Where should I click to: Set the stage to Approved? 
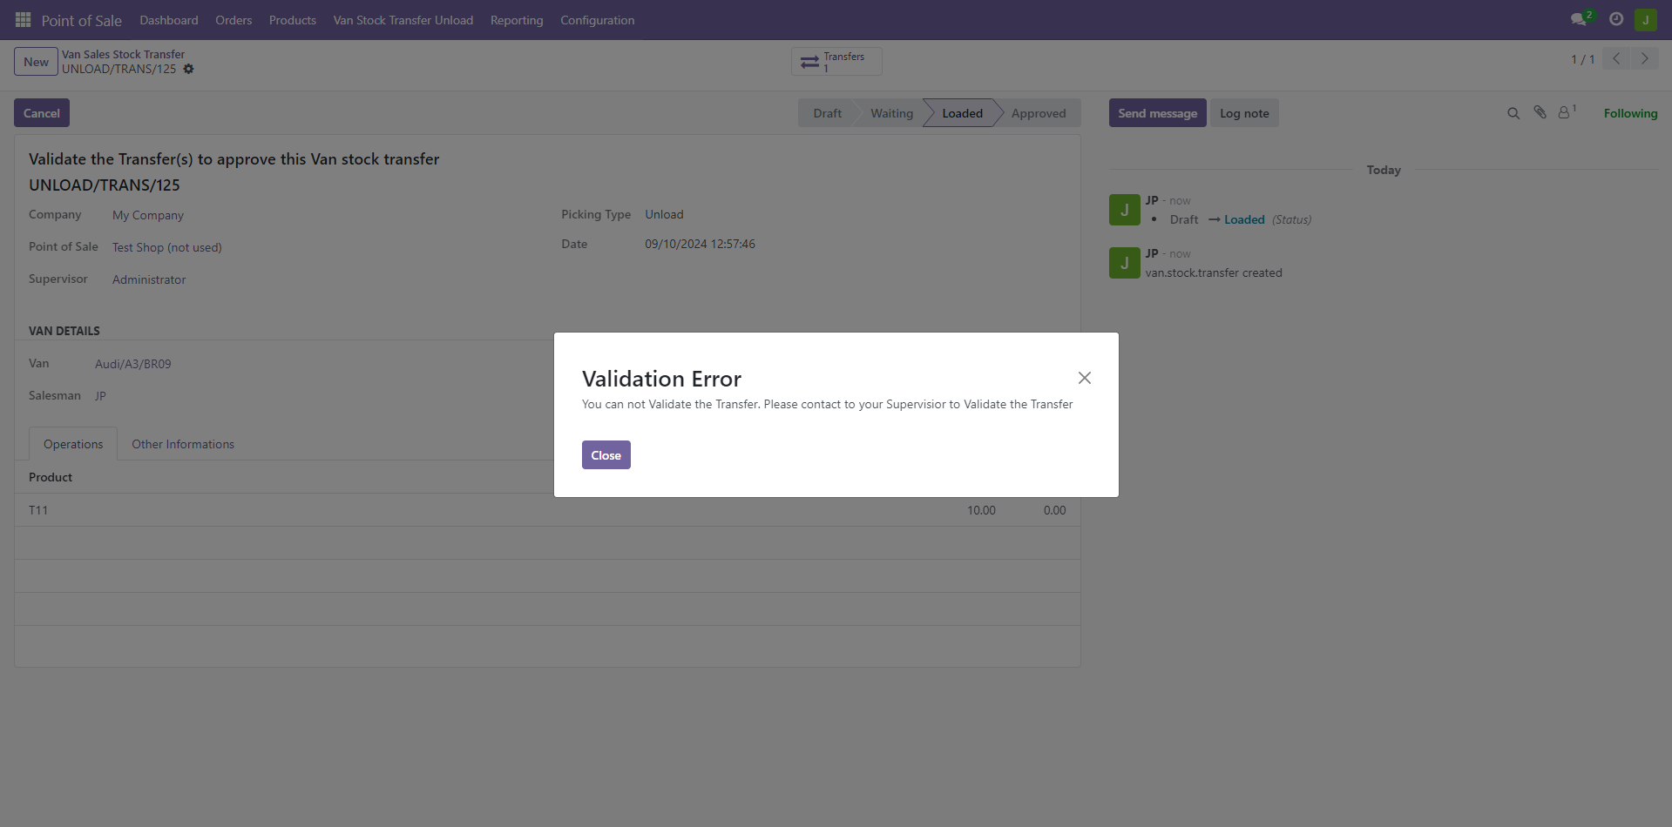(x=1039, y=112)
